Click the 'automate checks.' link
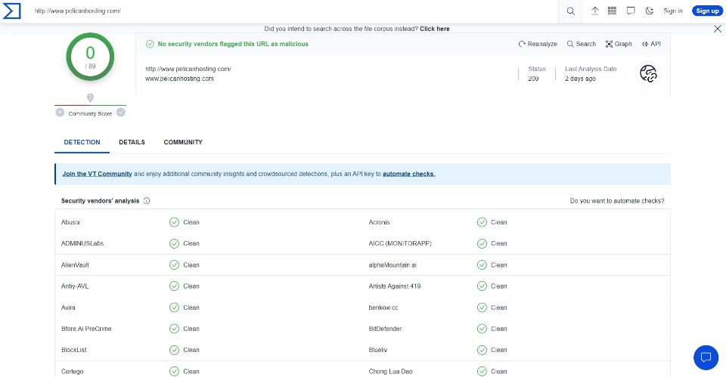 pos(409,174)
